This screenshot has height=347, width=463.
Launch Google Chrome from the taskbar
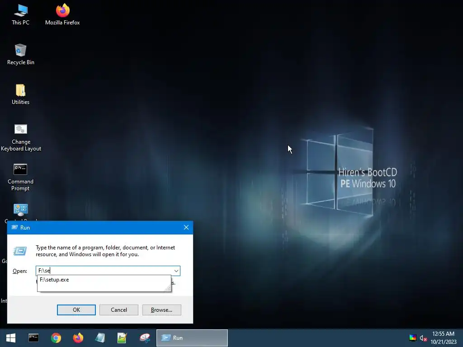pos(56,338)
